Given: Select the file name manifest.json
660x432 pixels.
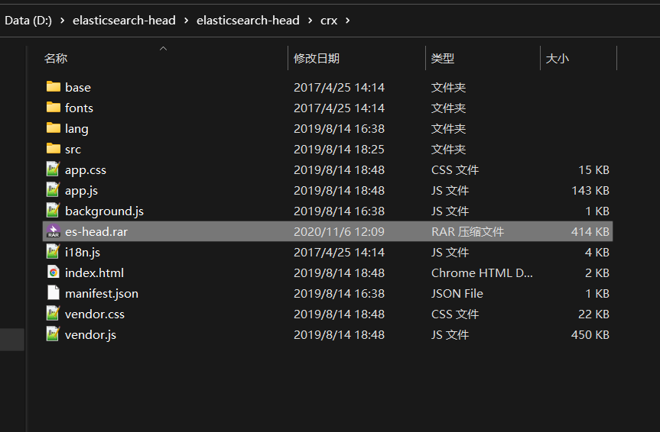Looking at the screenshot, I should point(102,293).
